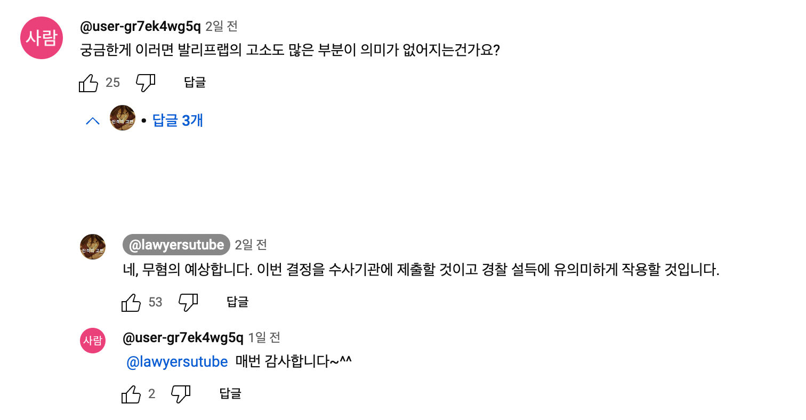Like the 매번 감사합니다 reply
The width and height of the screenshot is (806, 420).
131,394
